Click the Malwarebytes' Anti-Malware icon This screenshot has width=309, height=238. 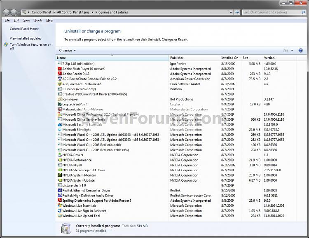59,110
